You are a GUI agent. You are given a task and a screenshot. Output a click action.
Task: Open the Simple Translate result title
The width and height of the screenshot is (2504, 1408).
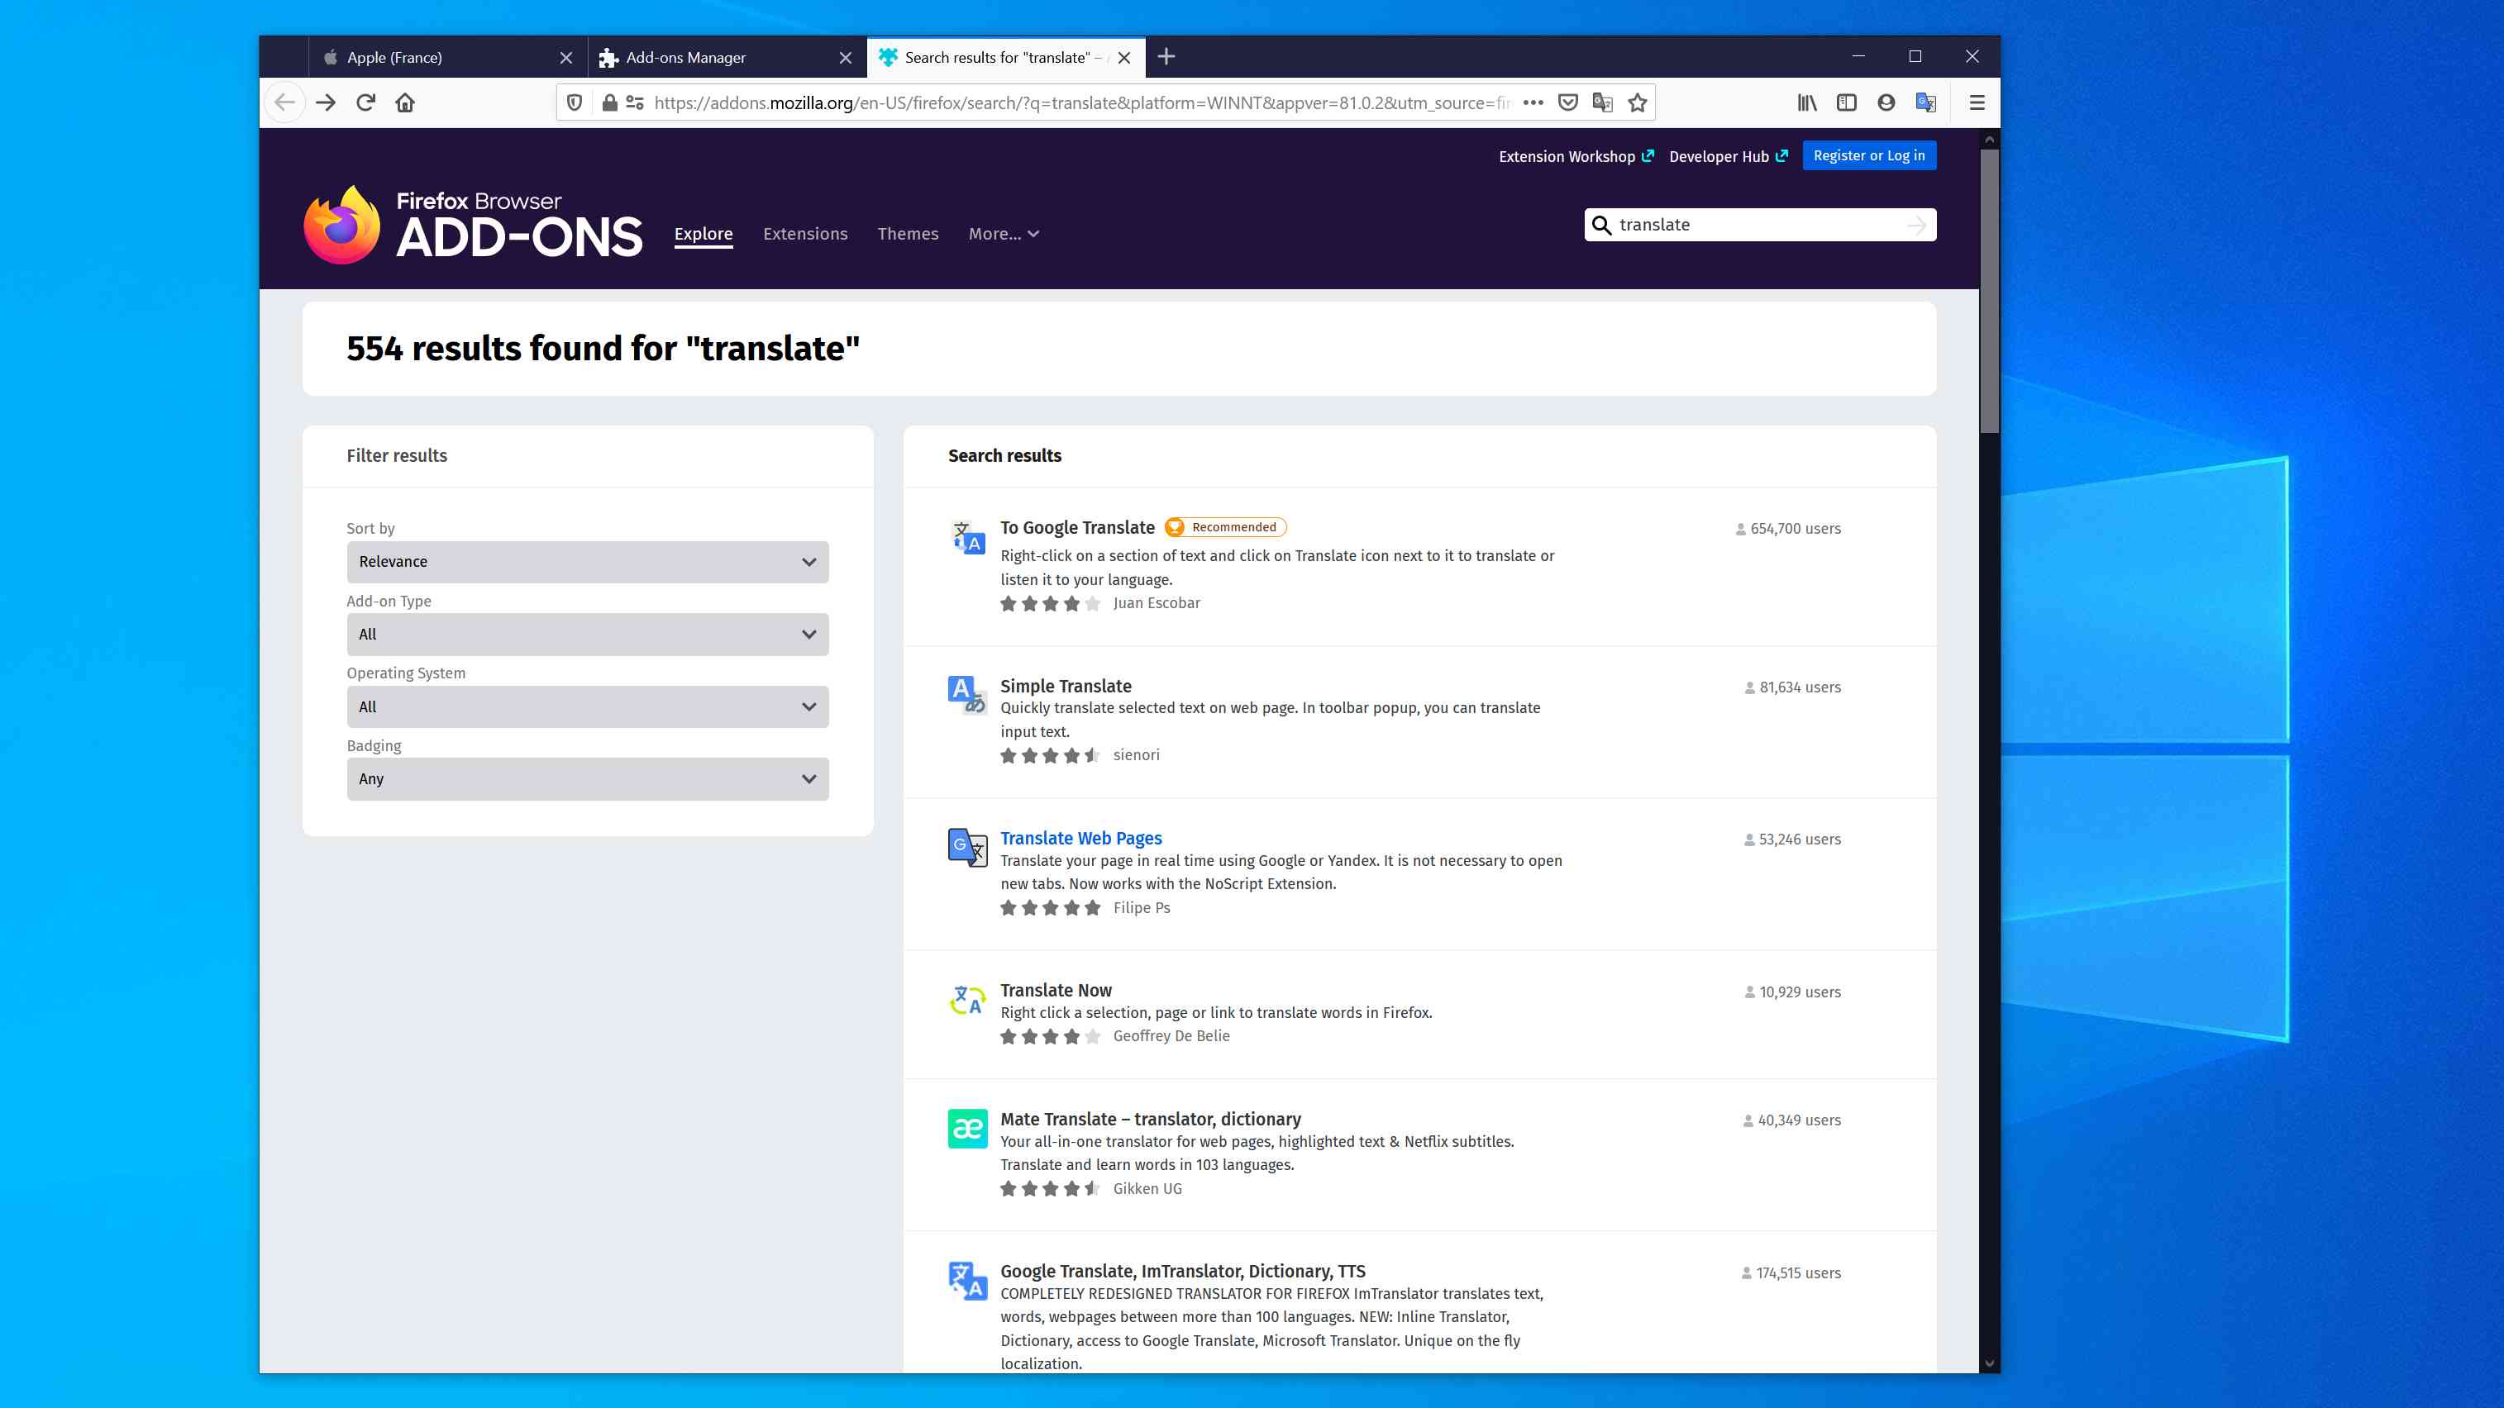click(x=1066, y=686)
